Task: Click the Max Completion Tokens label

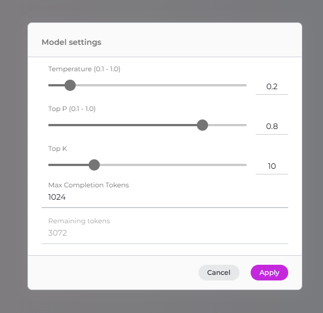Action: (x=89, y=185)
